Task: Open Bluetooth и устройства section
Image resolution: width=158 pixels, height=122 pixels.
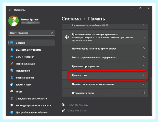Action: click(29, 50)
